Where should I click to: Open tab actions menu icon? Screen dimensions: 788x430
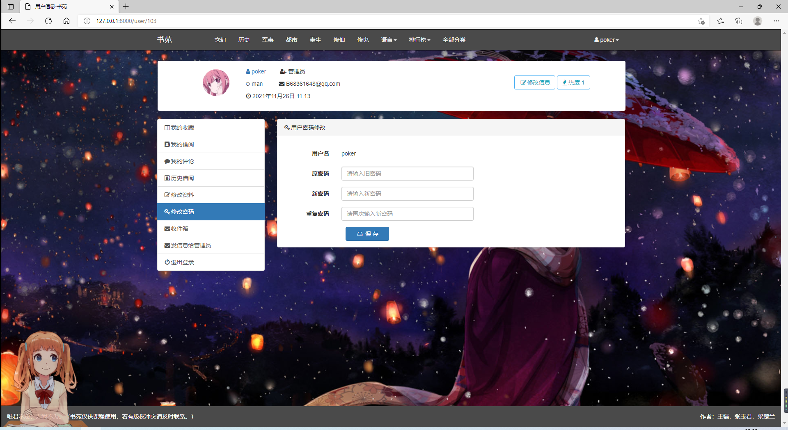tap(11, 7)
